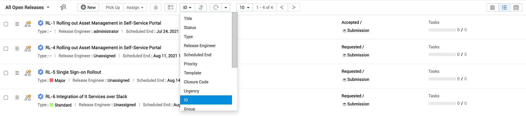Open the column chooser table icon

click(170, 7)
